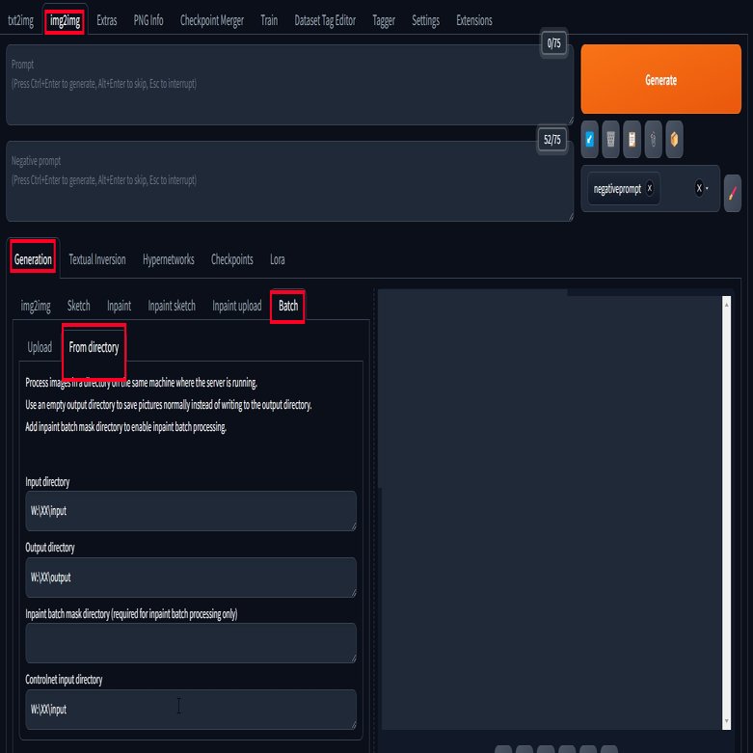
Task: Click the blue arrow read-parameters icon
Action: point(589,139)
